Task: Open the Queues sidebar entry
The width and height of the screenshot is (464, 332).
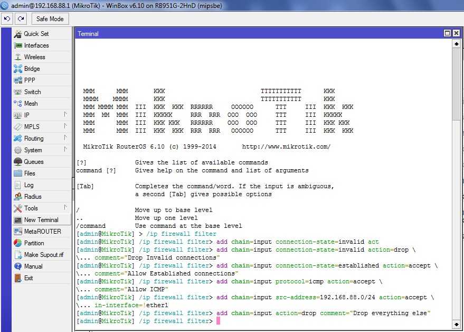Action: (33, 162)
